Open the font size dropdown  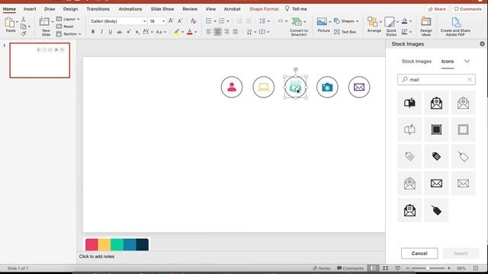tap(163, 21)
